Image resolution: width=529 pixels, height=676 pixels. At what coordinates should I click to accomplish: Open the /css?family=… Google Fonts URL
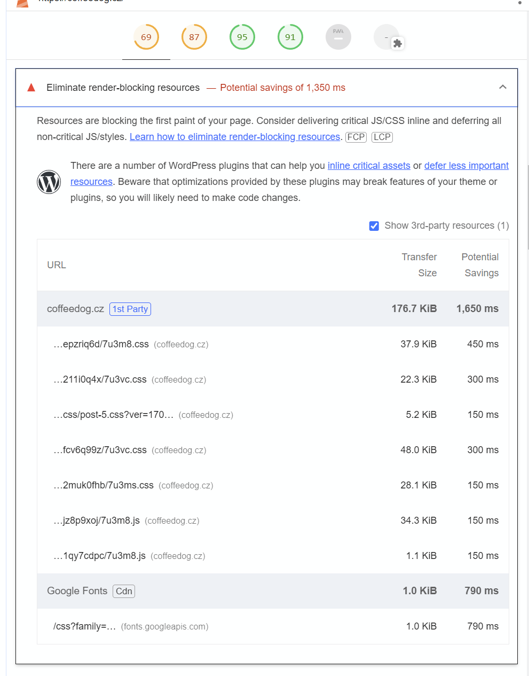[84, 626]
